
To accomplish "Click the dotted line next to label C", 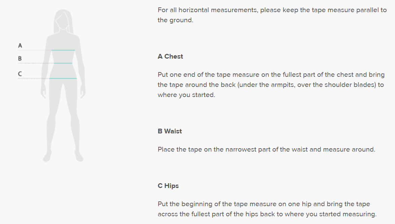I will tap(34, 78).
